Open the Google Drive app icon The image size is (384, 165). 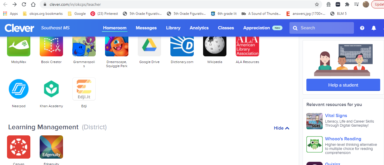149,46
